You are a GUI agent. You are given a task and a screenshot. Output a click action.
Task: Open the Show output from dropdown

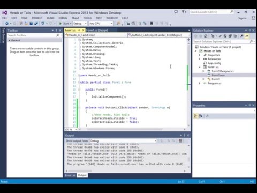(x=123, y=141)
